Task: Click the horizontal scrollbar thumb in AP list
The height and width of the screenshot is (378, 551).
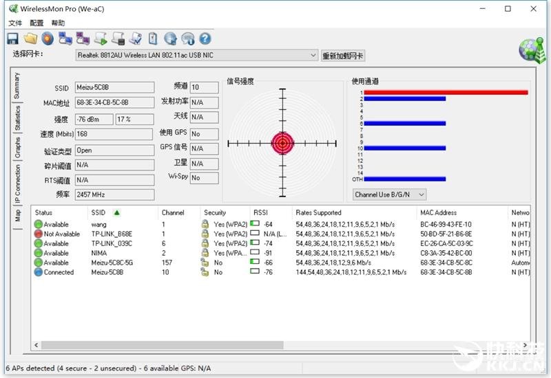Action: [163, 345]
